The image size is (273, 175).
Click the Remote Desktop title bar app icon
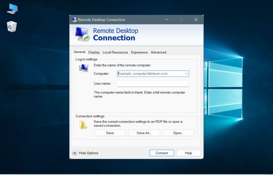(x=74, y=19)
